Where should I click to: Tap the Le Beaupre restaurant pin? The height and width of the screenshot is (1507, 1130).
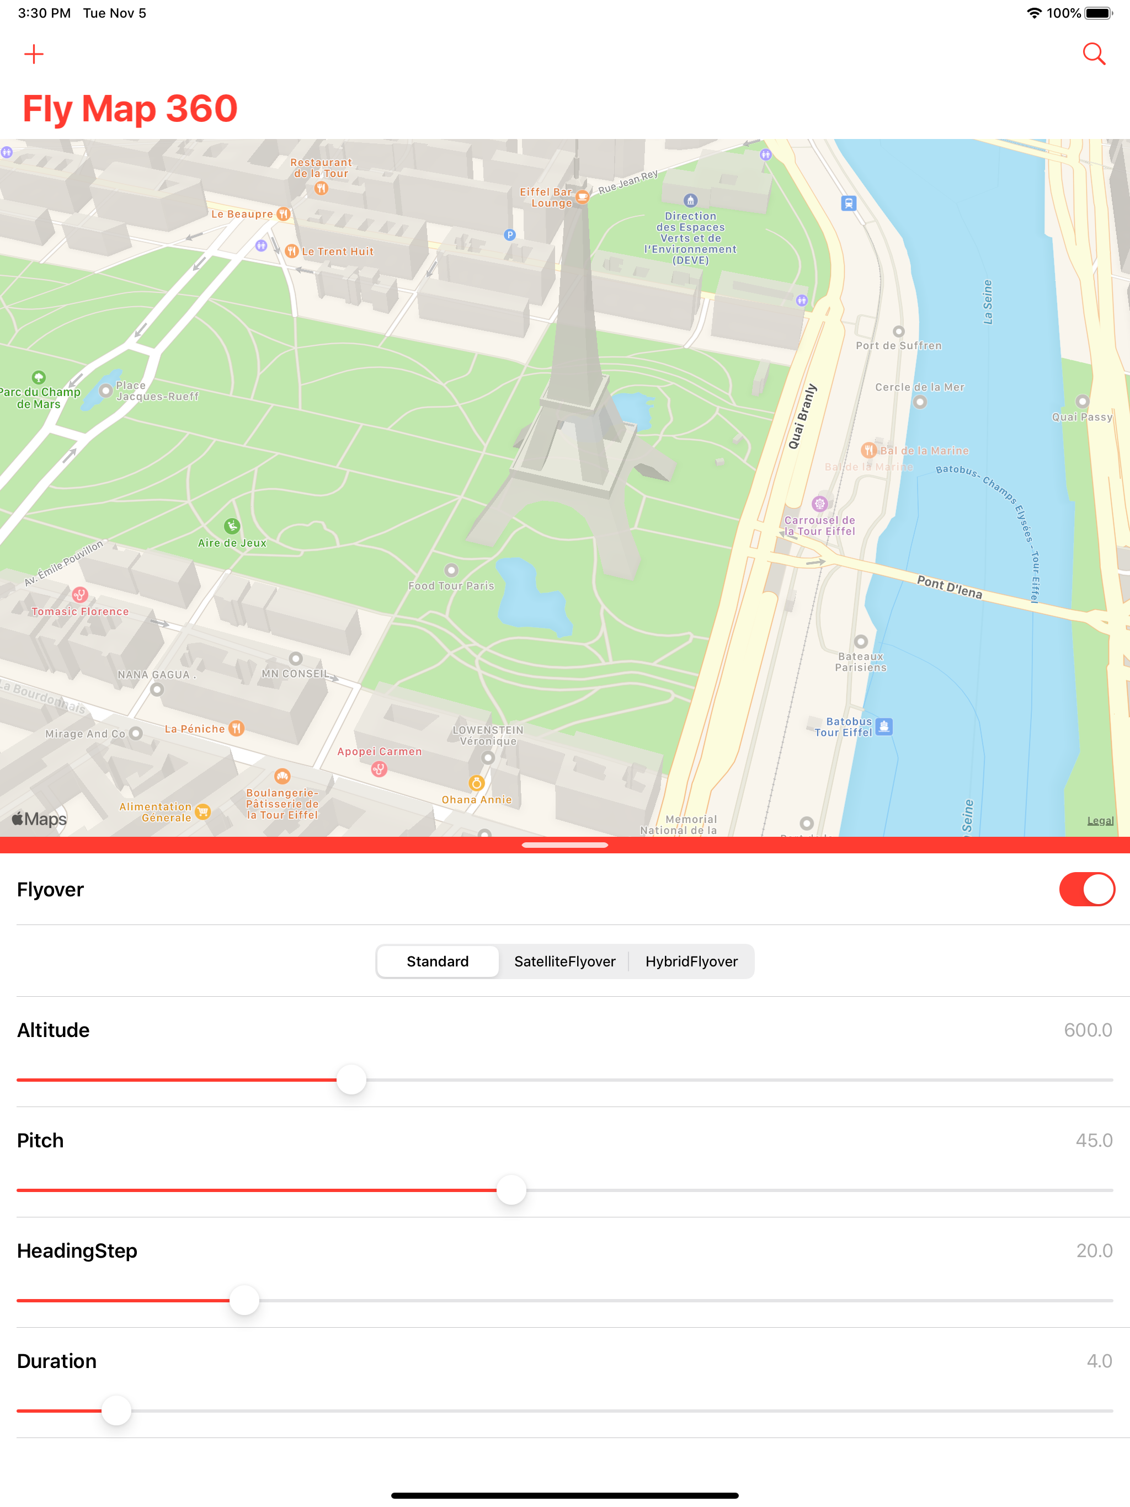(x=284, y=214)
